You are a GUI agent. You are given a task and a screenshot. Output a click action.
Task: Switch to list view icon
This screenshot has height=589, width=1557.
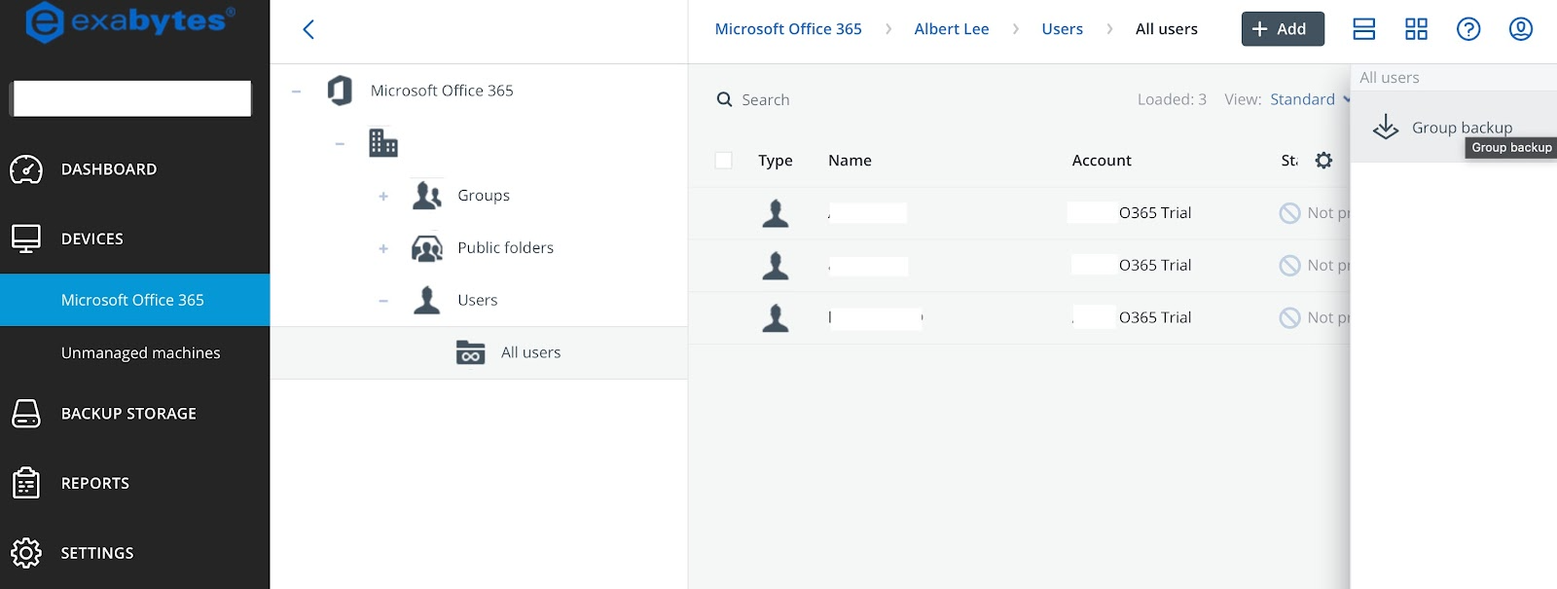pyautogui.click(x=1364, y=29)
